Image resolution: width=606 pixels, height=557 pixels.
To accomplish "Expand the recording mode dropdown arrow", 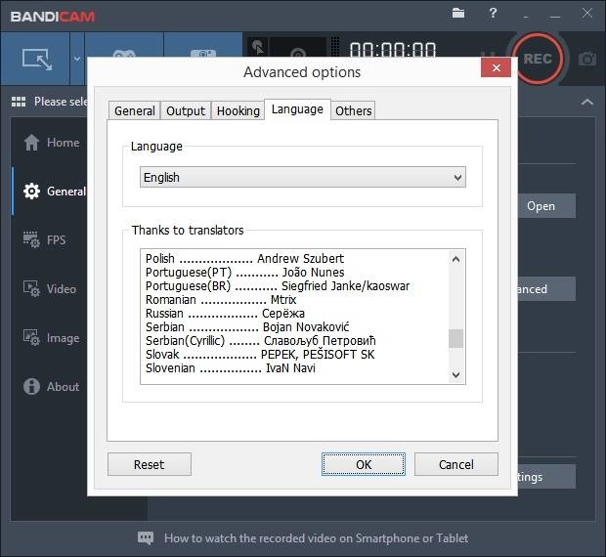I will click(77, 59).
